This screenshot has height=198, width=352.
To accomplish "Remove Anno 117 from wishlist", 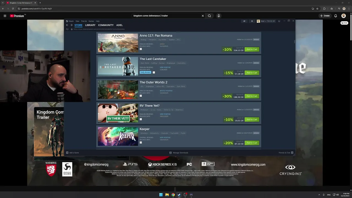I will tap(256, 40).
